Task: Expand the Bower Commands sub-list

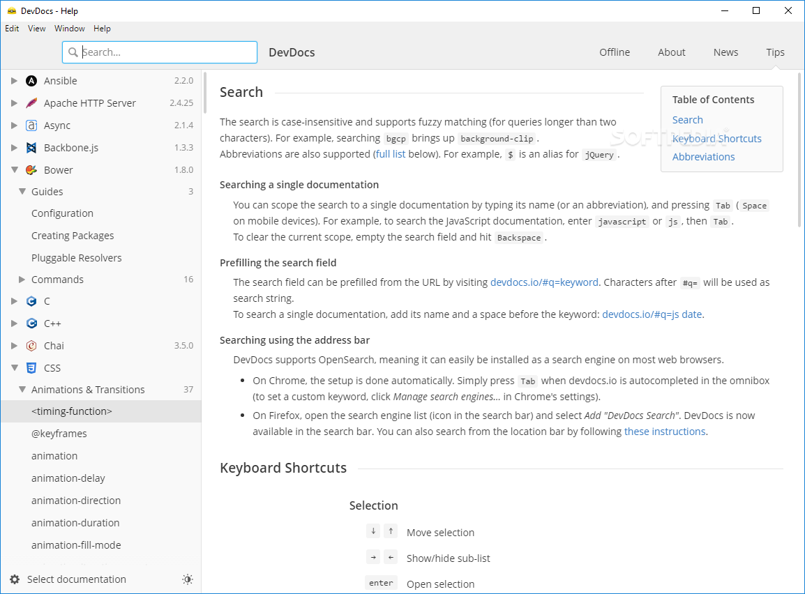Action: click(22, 280)
